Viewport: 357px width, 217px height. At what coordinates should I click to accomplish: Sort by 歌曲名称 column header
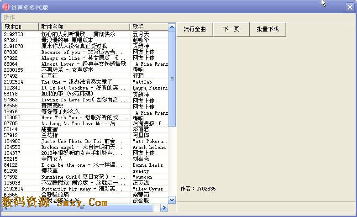pos(84,26)
